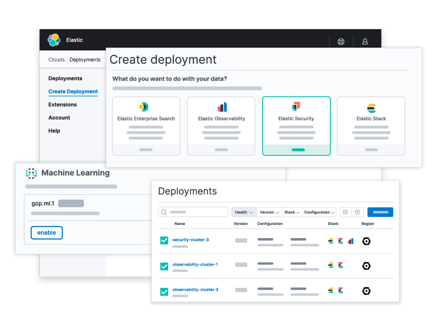437x331 pixels.
Task: Open the security-cluster-3 deployment link
Action: pos(190,239)
